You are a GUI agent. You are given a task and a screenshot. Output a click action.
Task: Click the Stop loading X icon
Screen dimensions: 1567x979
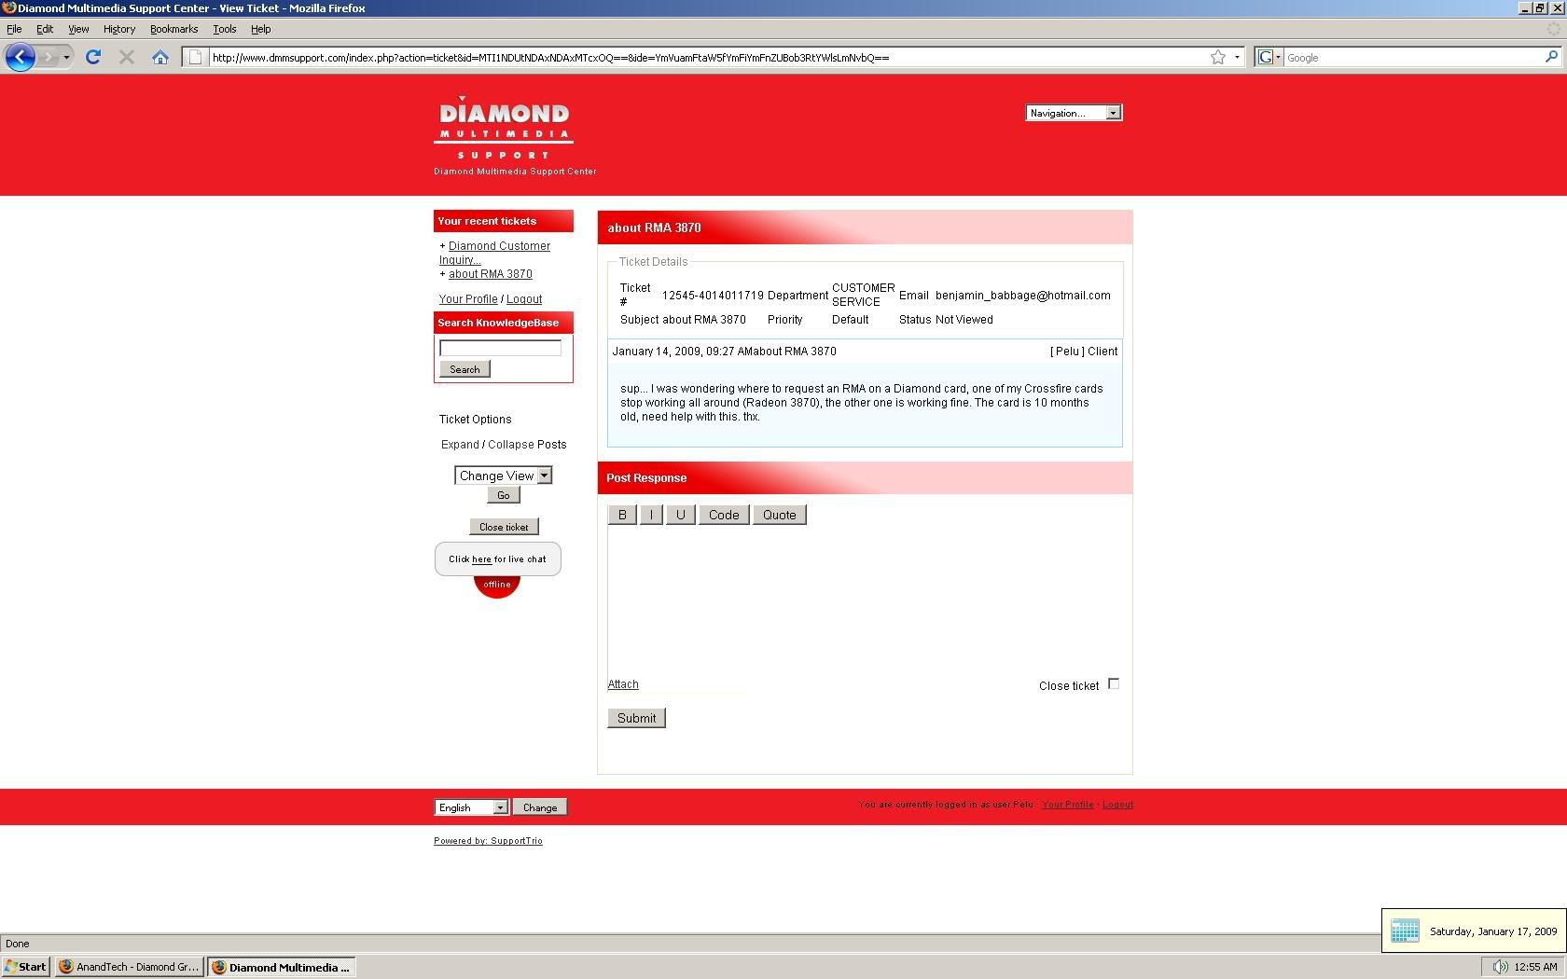127,57
